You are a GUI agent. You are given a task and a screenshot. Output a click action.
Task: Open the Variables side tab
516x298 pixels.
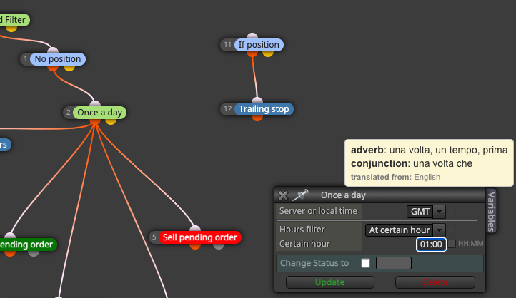(491, 211)
